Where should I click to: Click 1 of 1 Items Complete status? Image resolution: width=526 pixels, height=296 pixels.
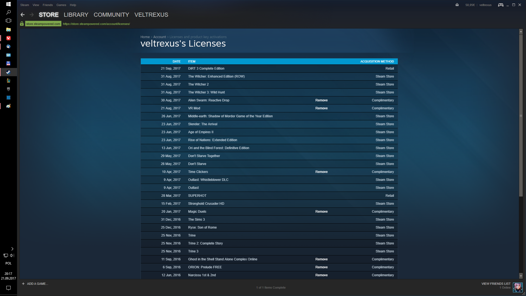pyautogui.click(x=271, y=288)
